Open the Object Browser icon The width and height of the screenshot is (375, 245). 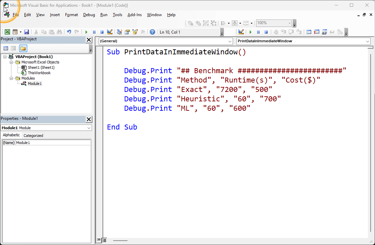(135, 32)
